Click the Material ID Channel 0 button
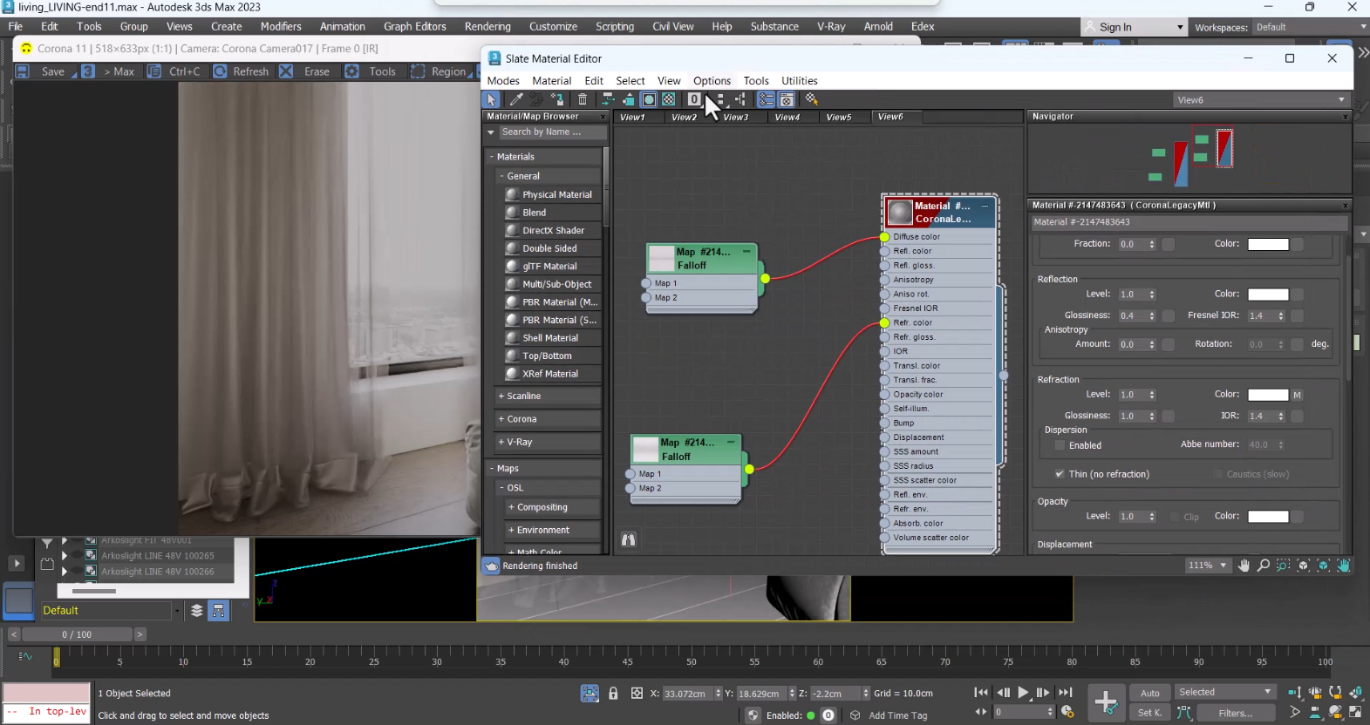 click(x=694, y=99)
